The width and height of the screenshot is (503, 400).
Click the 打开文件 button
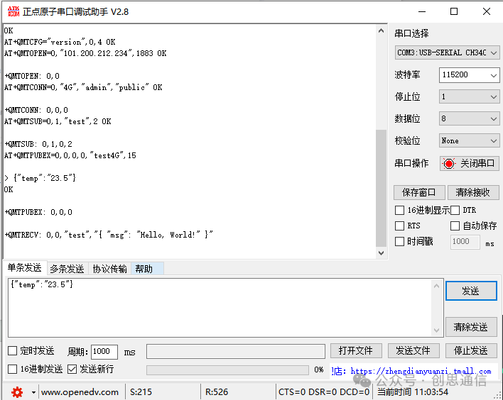click(356, 350)
